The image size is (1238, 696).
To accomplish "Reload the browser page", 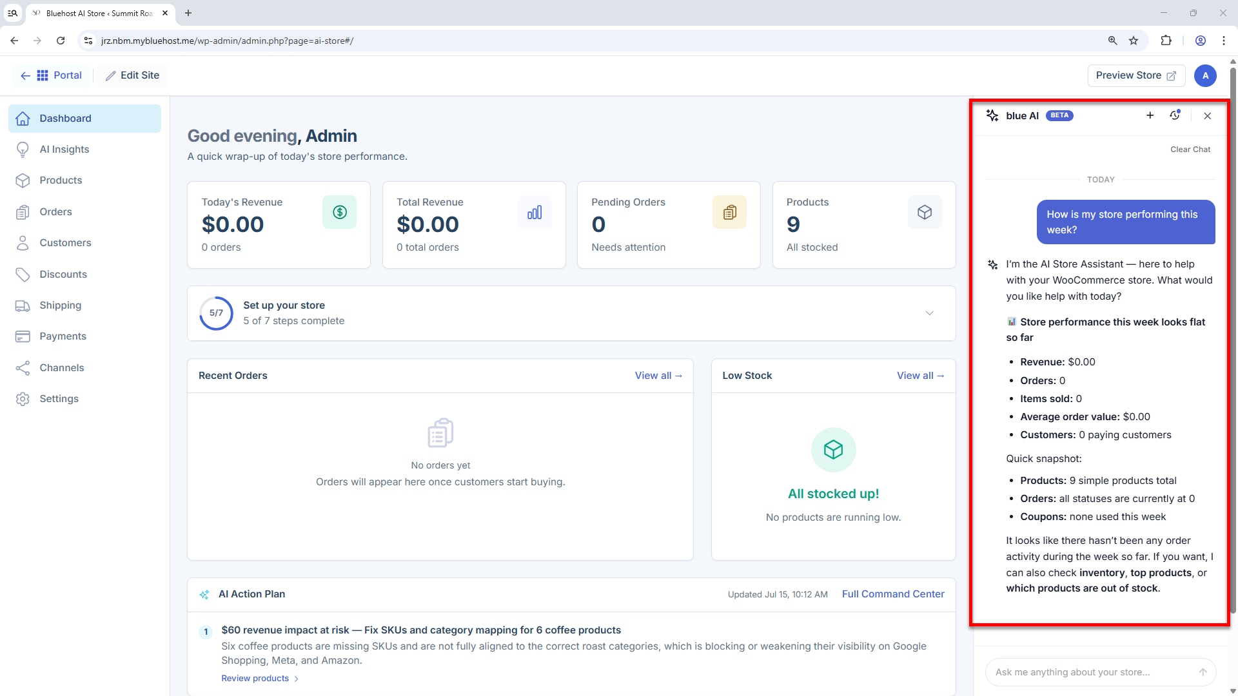I will [x=61, y=41].
